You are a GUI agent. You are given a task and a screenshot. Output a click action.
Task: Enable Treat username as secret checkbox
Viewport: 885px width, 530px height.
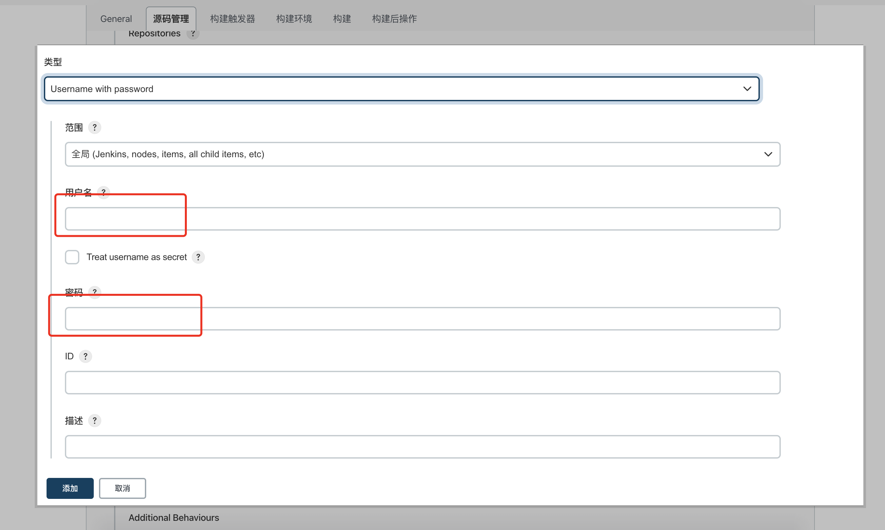pos(72,257)
